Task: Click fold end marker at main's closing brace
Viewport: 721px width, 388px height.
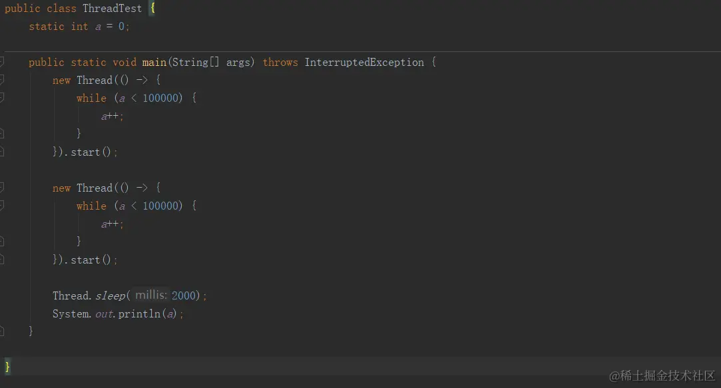Action: click(x=2, y=331)
